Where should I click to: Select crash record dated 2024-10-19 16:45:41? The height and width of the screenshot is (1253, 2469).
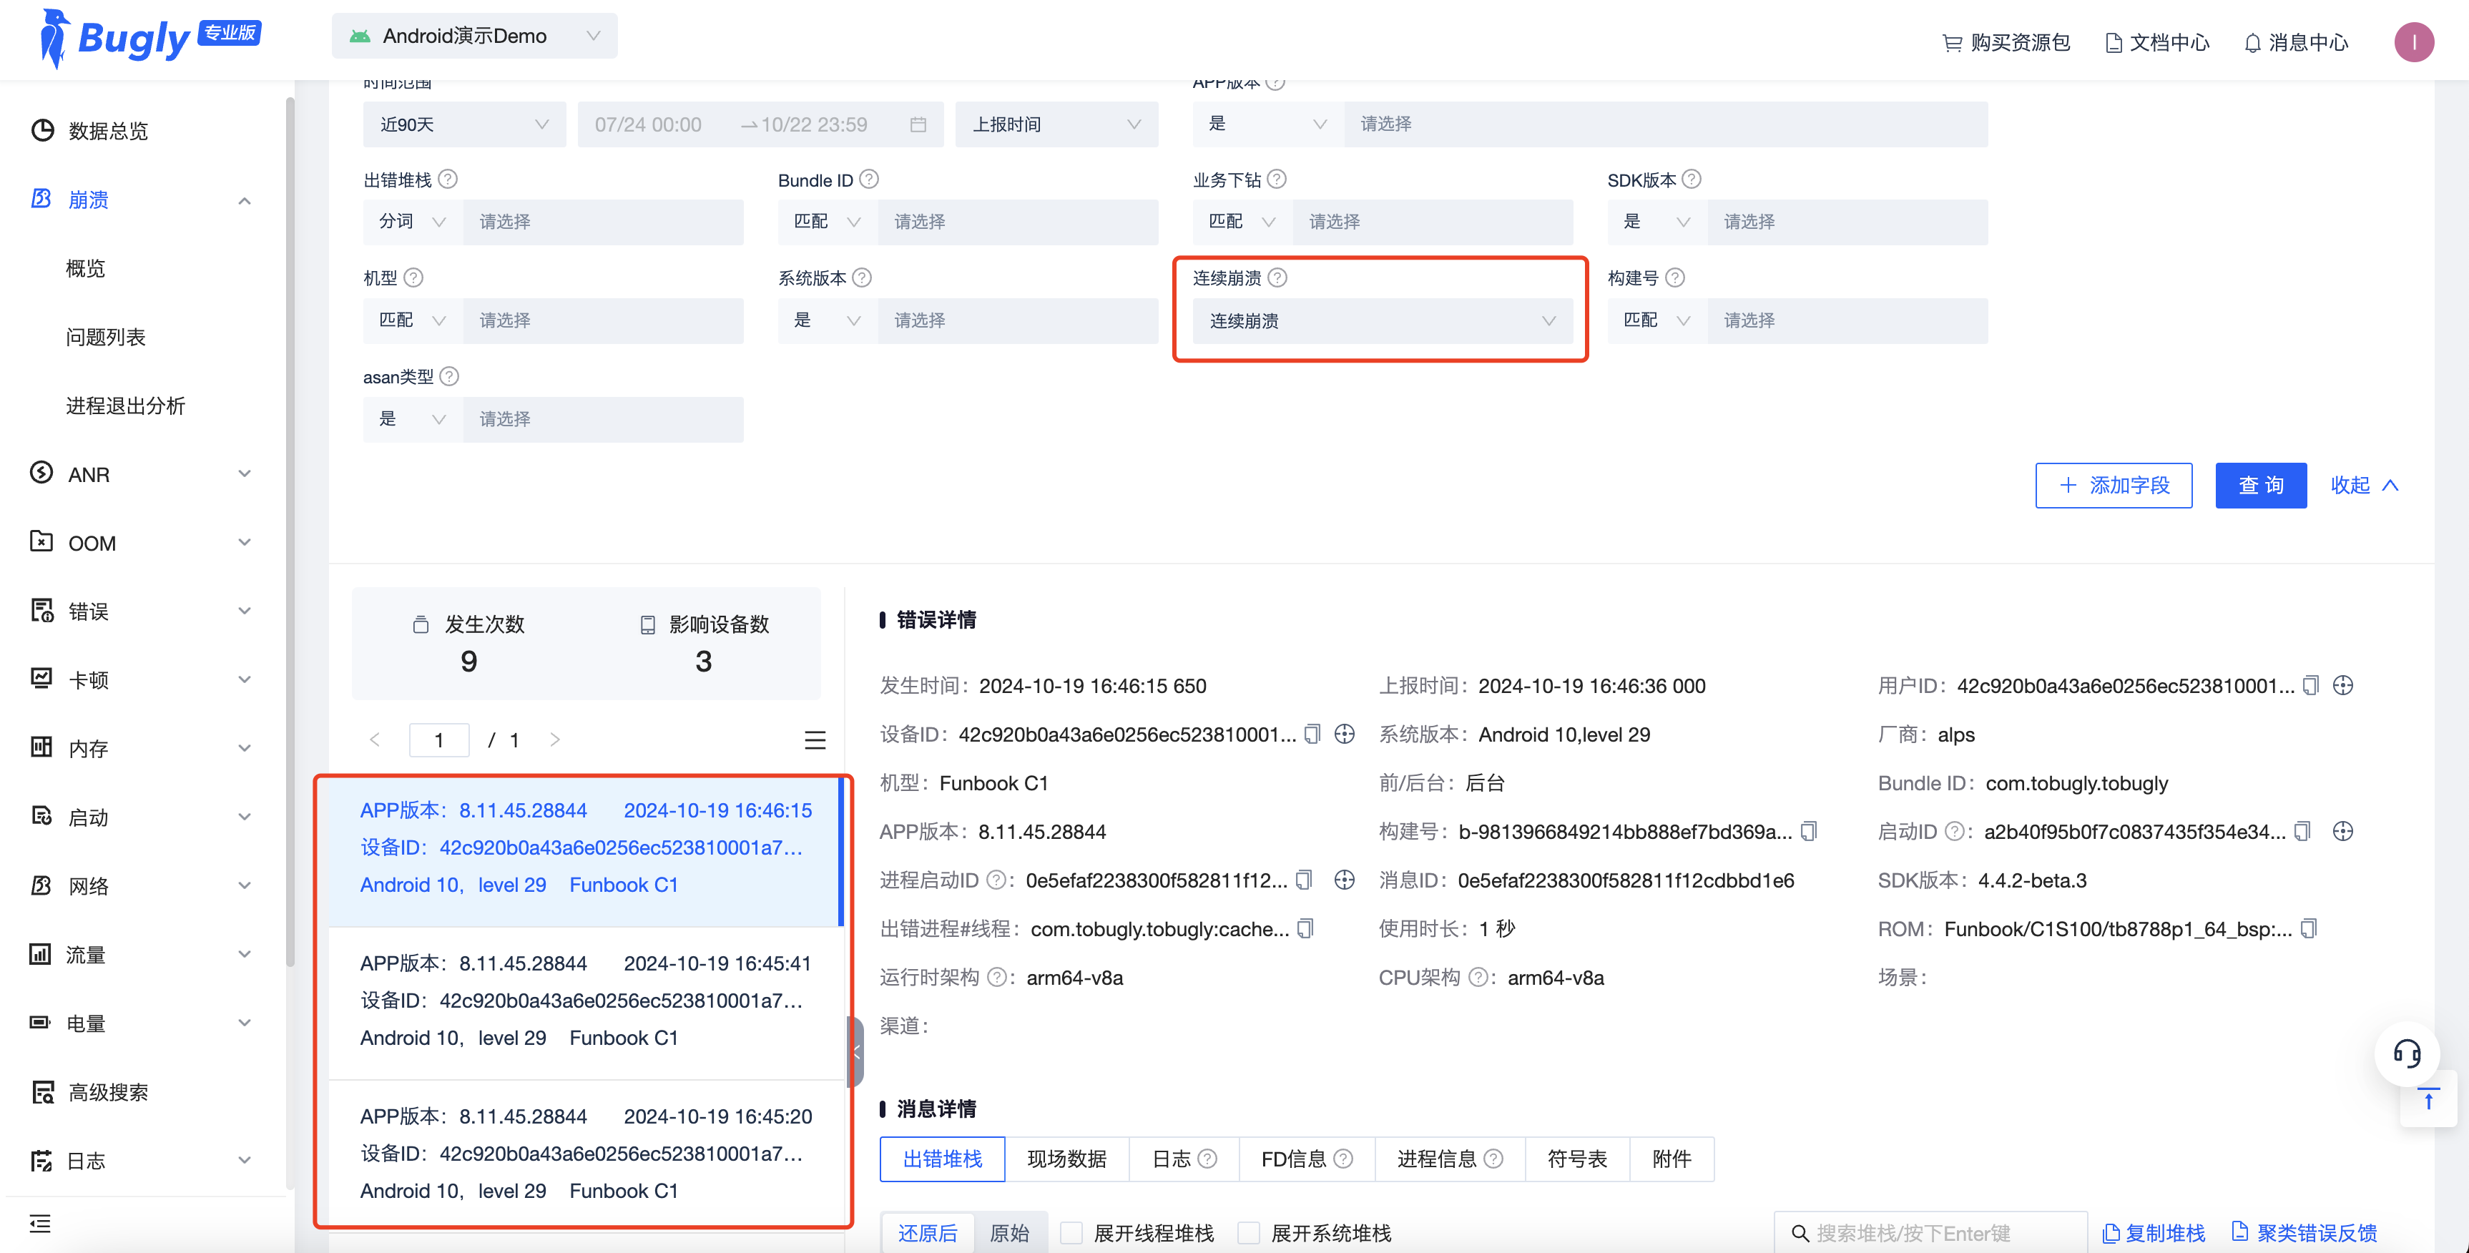(586, 1001)
